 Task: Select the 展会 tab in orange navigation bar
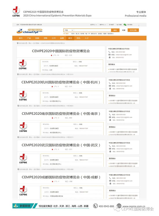[x=70, y=38]
